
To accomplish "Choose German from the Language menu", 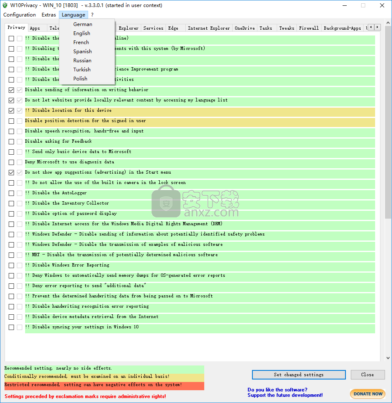I will (x=83, y=24).
